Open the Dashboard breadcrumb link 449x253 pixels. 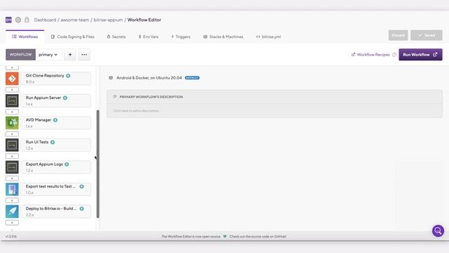(x=45, y=20)
